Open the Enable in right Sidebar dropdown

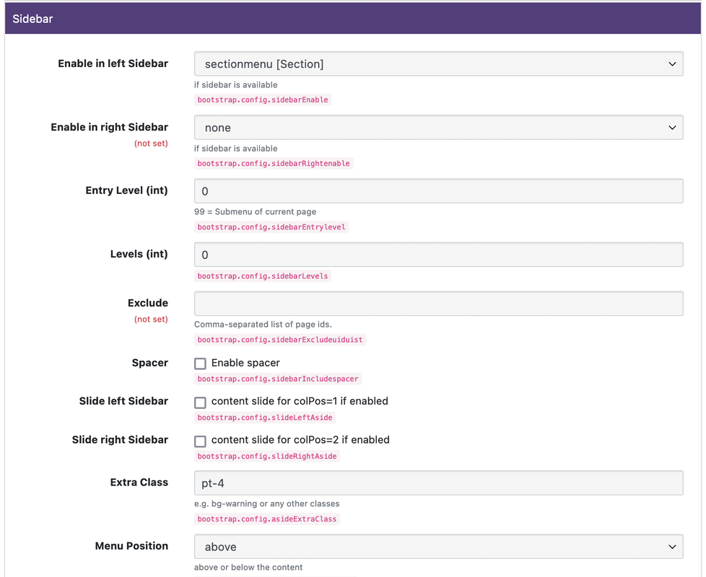(439, 128)
